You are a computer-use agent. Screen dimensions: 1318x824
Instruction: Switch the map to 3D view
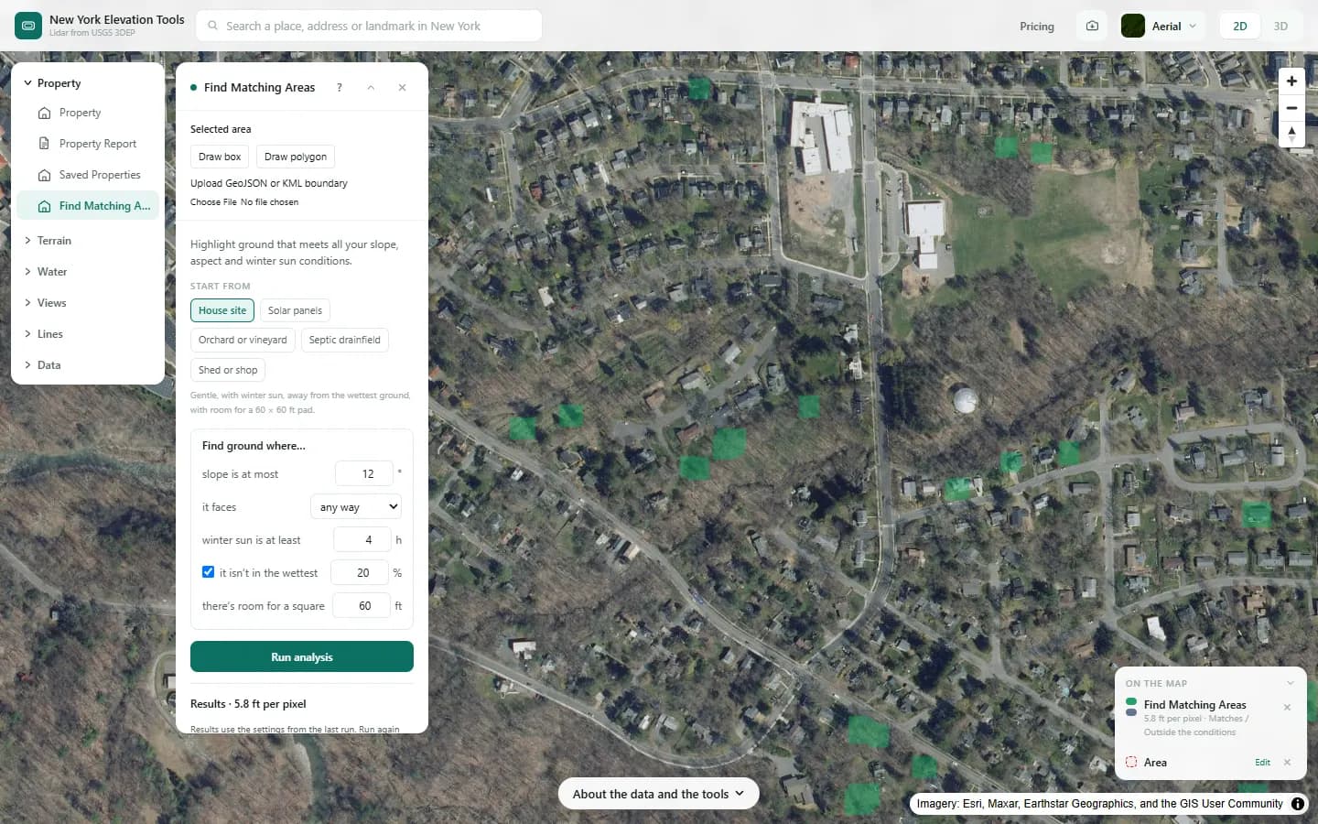pyautogui.click(x=1280, y=27)
